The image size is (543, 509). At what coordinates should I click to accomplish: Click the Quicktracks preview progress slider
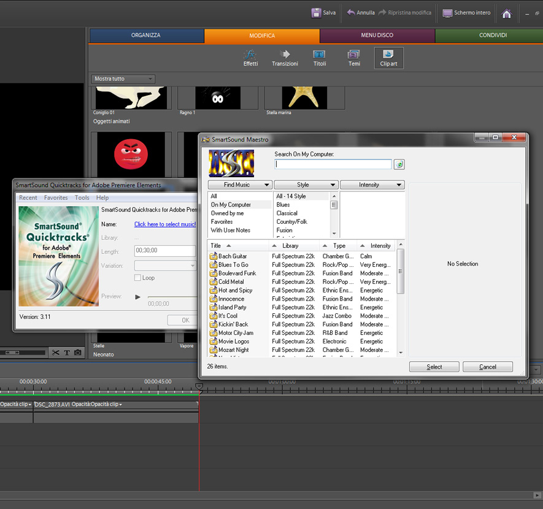172,297
